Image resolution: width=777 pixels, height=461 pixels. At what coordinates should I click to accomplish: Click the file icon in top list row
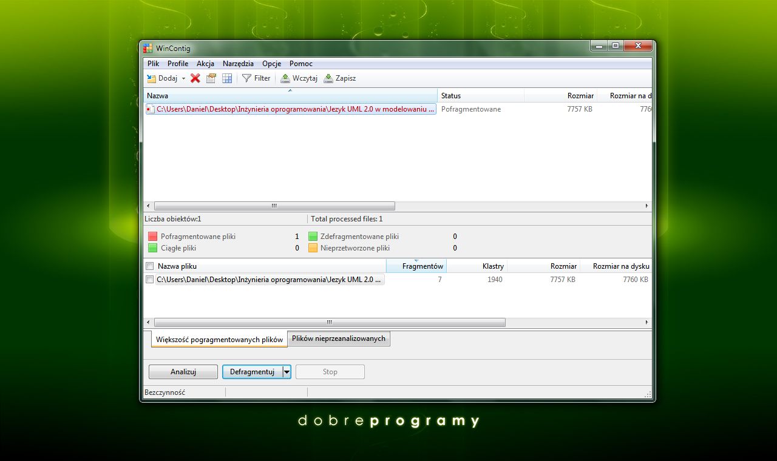151,109
